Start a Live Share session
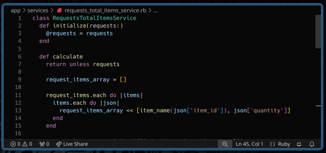The width and height of the screenshot is (326, 153). pyautogui.click(x=72, y=144)
